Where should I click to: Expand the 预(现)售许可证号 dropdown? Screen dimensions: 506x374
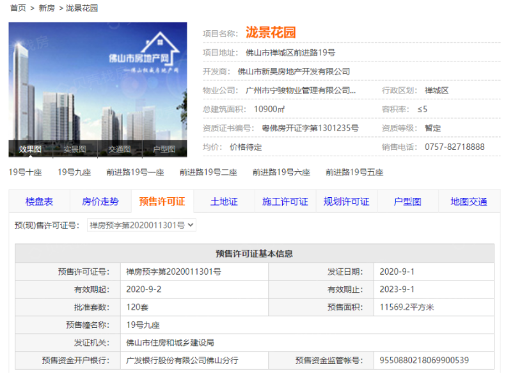pos(141,225)
